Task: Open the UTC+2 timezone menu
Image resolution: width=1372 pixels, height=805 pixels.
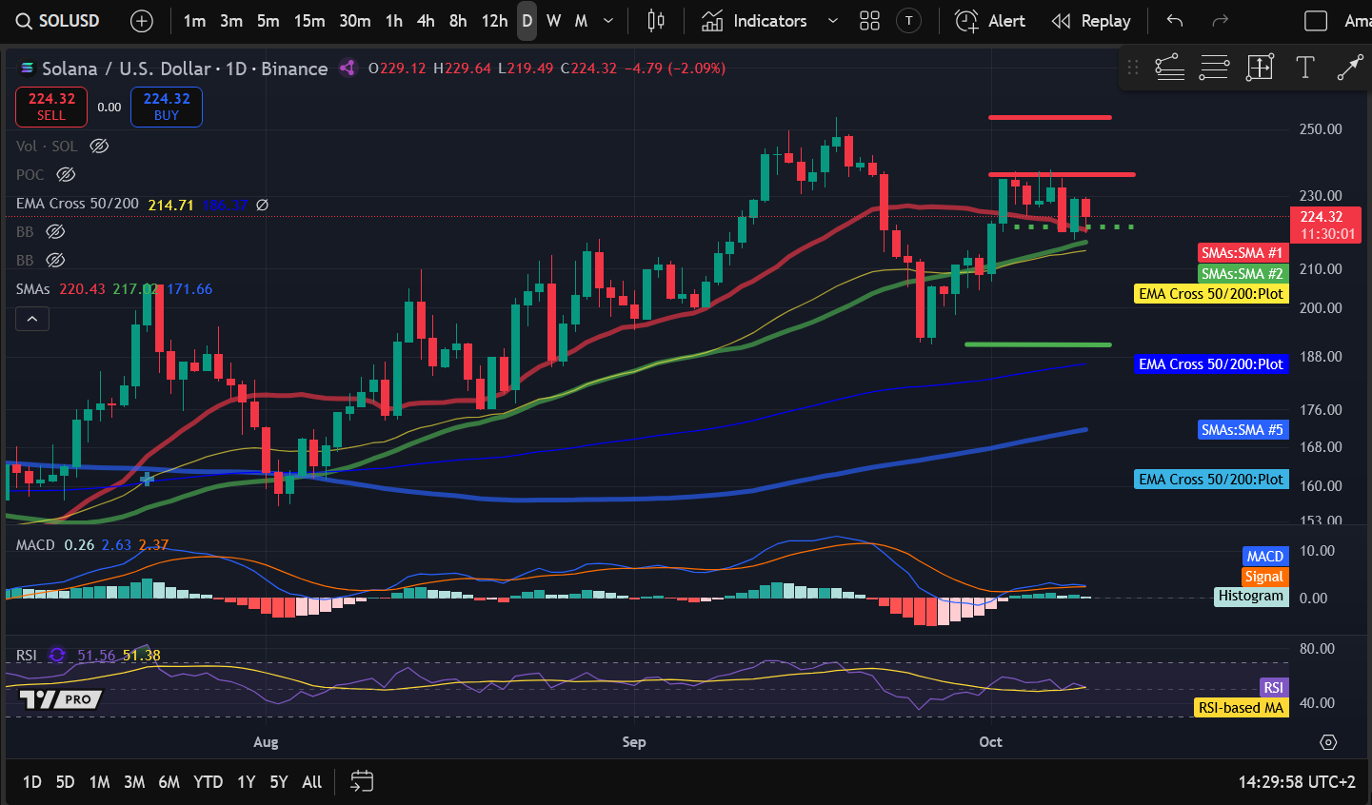Action: point(1297,782)
